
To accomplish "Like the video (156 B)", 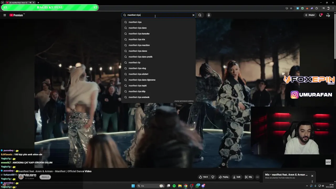I will pyautogui.click(x=203, y=177).
